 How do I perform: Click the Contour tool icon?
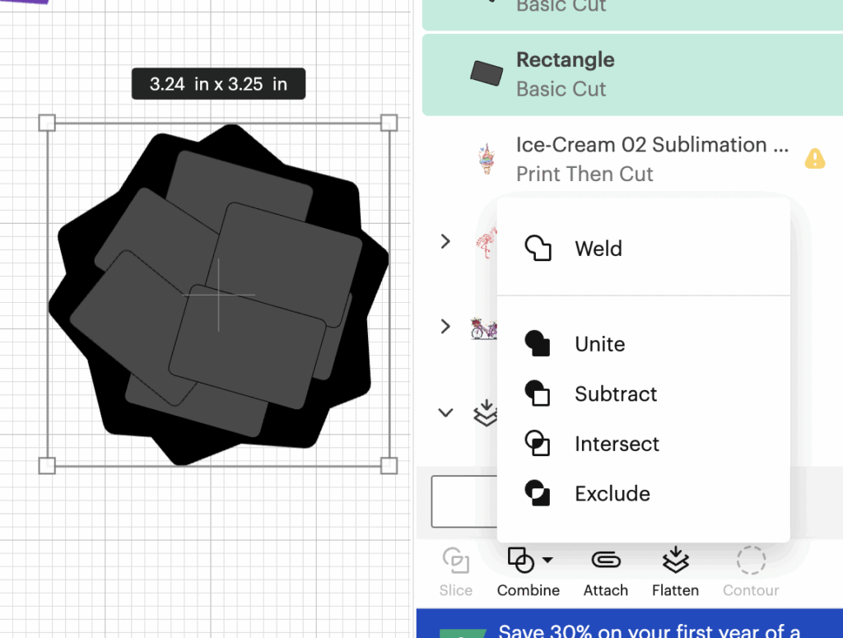click(x=750, y=562)
